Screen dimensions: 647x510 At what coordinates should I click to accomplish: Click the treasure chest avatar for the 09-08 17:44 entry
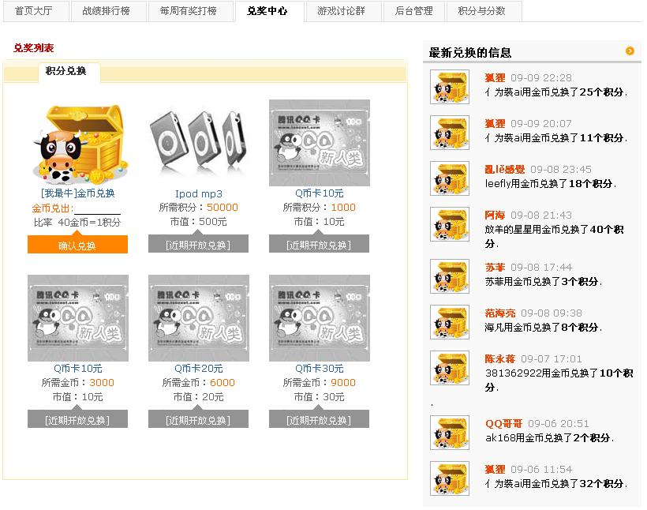[450, 276]
